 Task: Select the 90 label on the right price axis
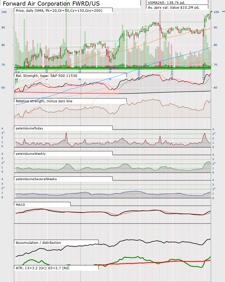[x=215, y=28]
